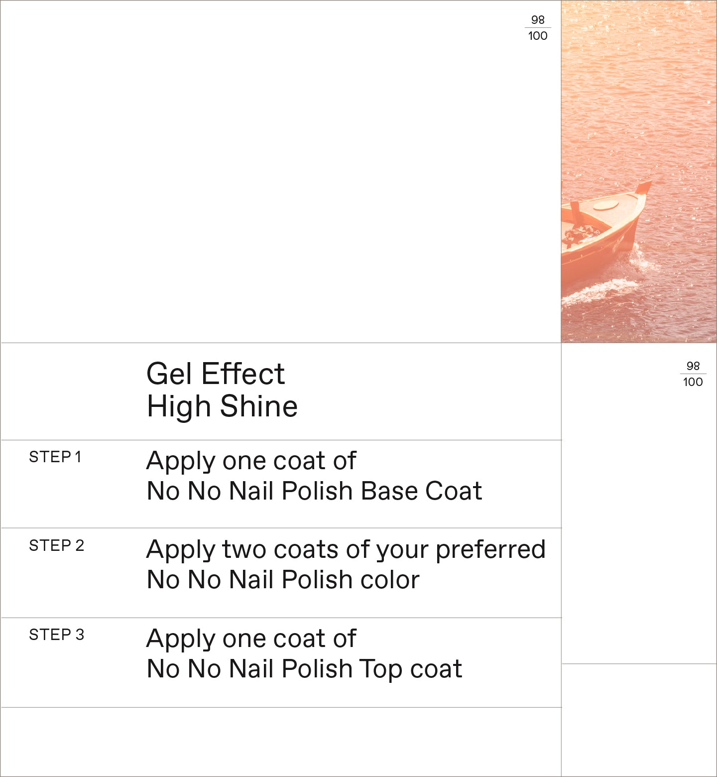Click "No No Nail Polish Base Coat" text
The height and width of the screenshot is (777, 717).
314,491
